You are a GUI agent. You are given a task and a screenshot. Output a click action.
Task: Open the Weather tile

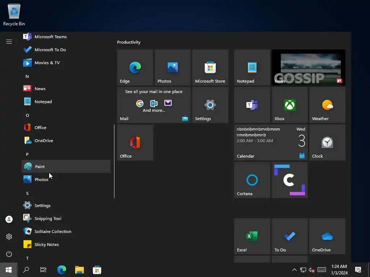tap(327, 105)
